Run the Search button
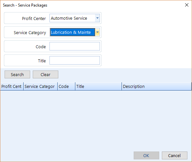Image resolution: width=192 pixels, height=162 pixels. (17, 74)
